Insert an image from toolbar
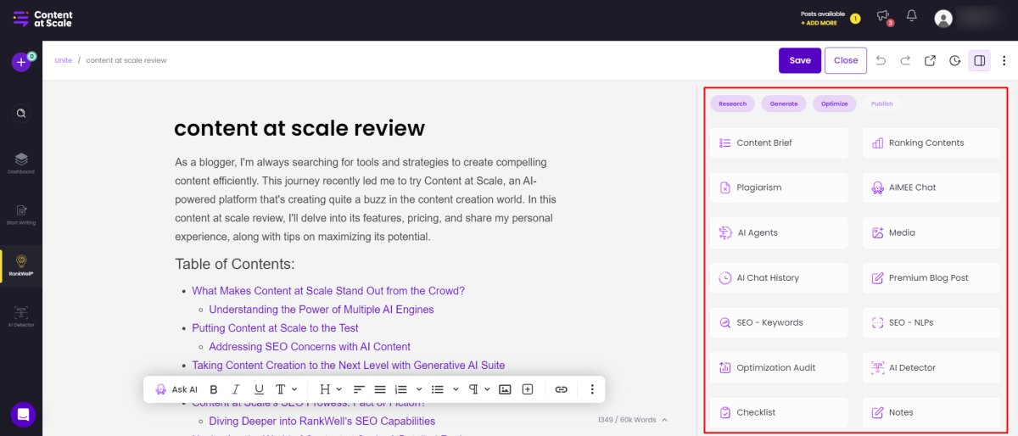 (505, 389)
